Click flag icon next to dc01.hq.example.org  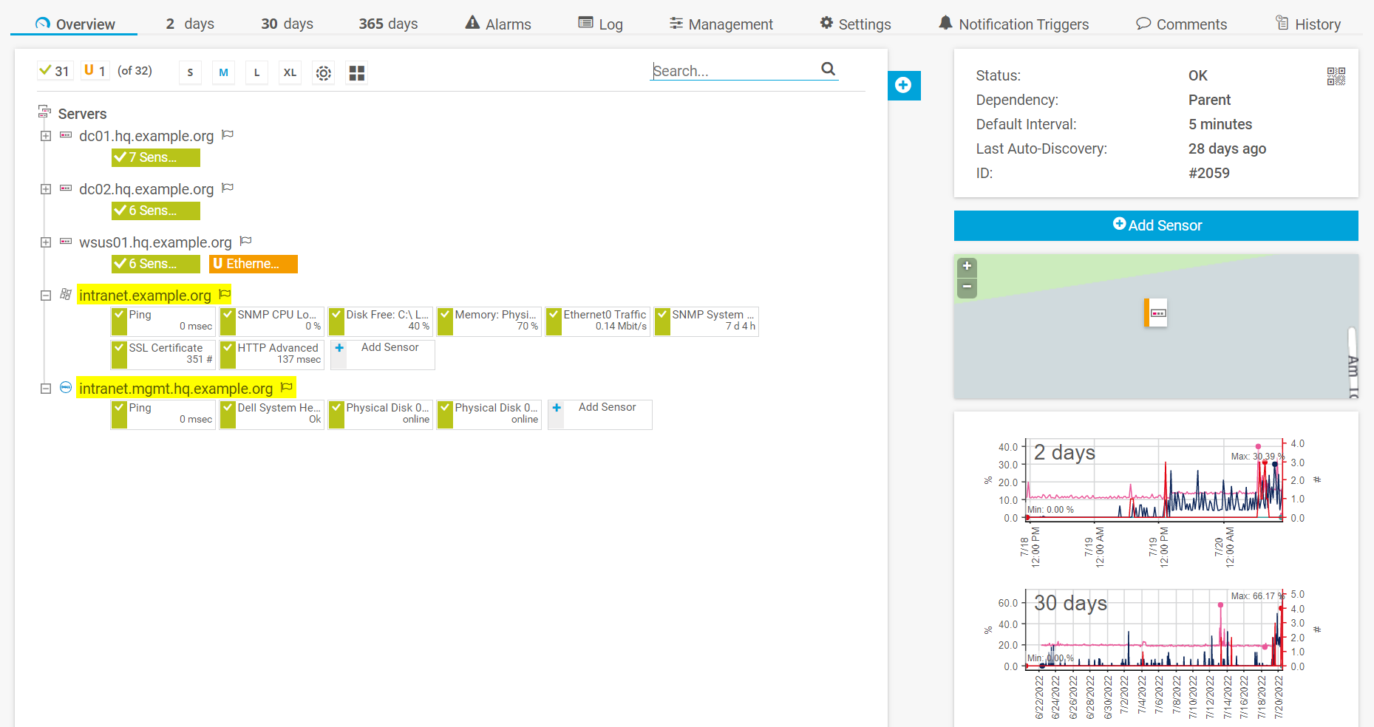(x=228, y=135)
